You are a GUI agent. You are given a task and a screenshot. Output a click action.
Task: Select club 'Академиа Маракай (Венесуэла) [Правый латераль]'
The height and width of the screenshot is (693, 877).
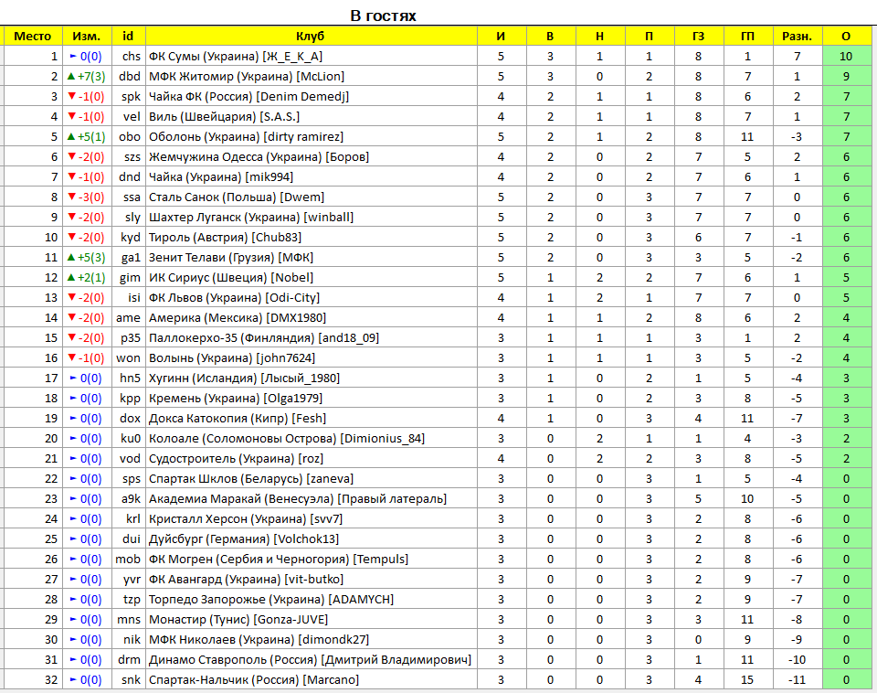tap(298, 500)
